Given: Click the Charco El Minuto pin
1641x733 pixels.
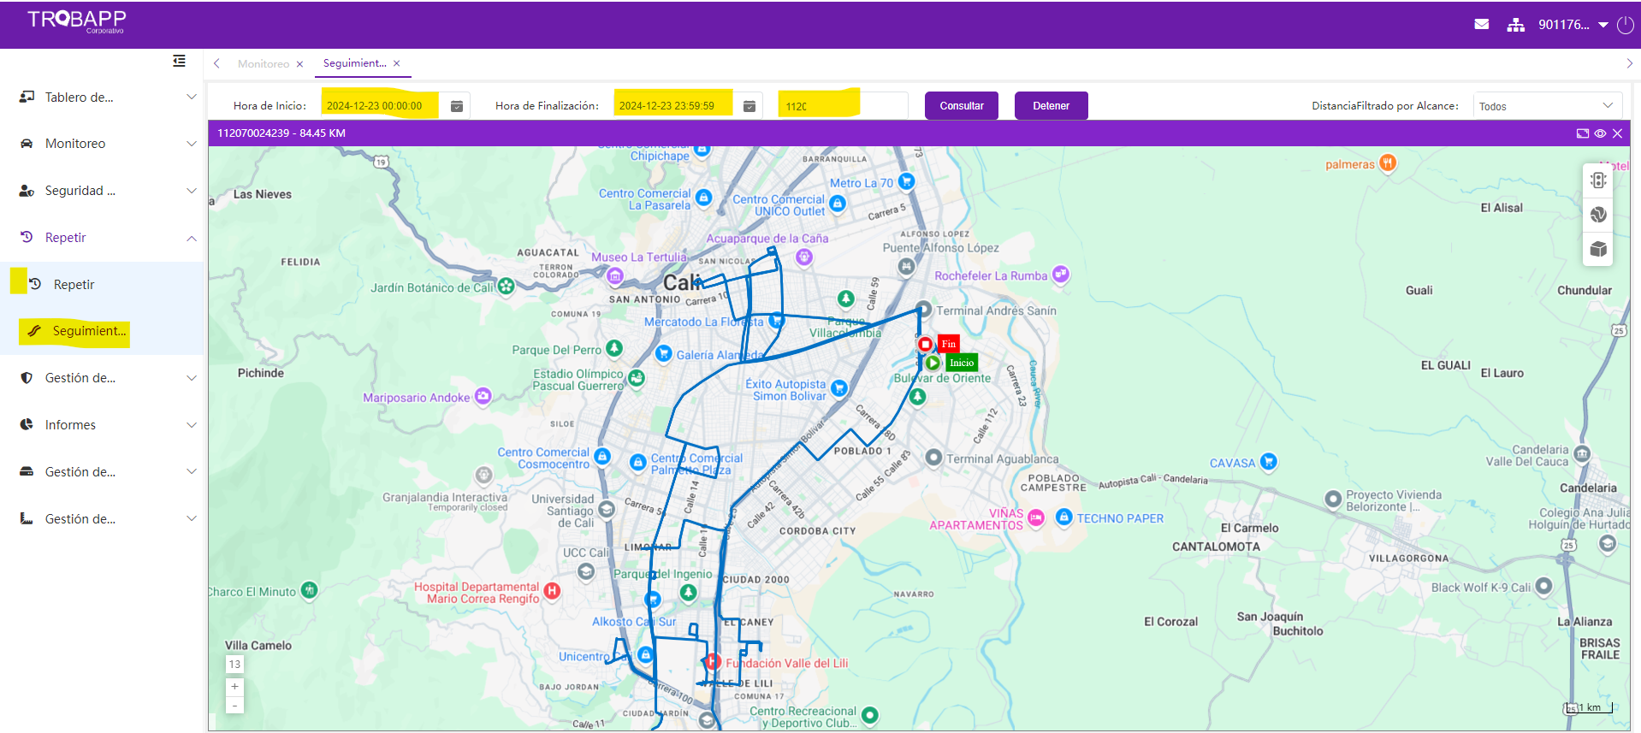Looking at the screenshot, I should (310, 590).
